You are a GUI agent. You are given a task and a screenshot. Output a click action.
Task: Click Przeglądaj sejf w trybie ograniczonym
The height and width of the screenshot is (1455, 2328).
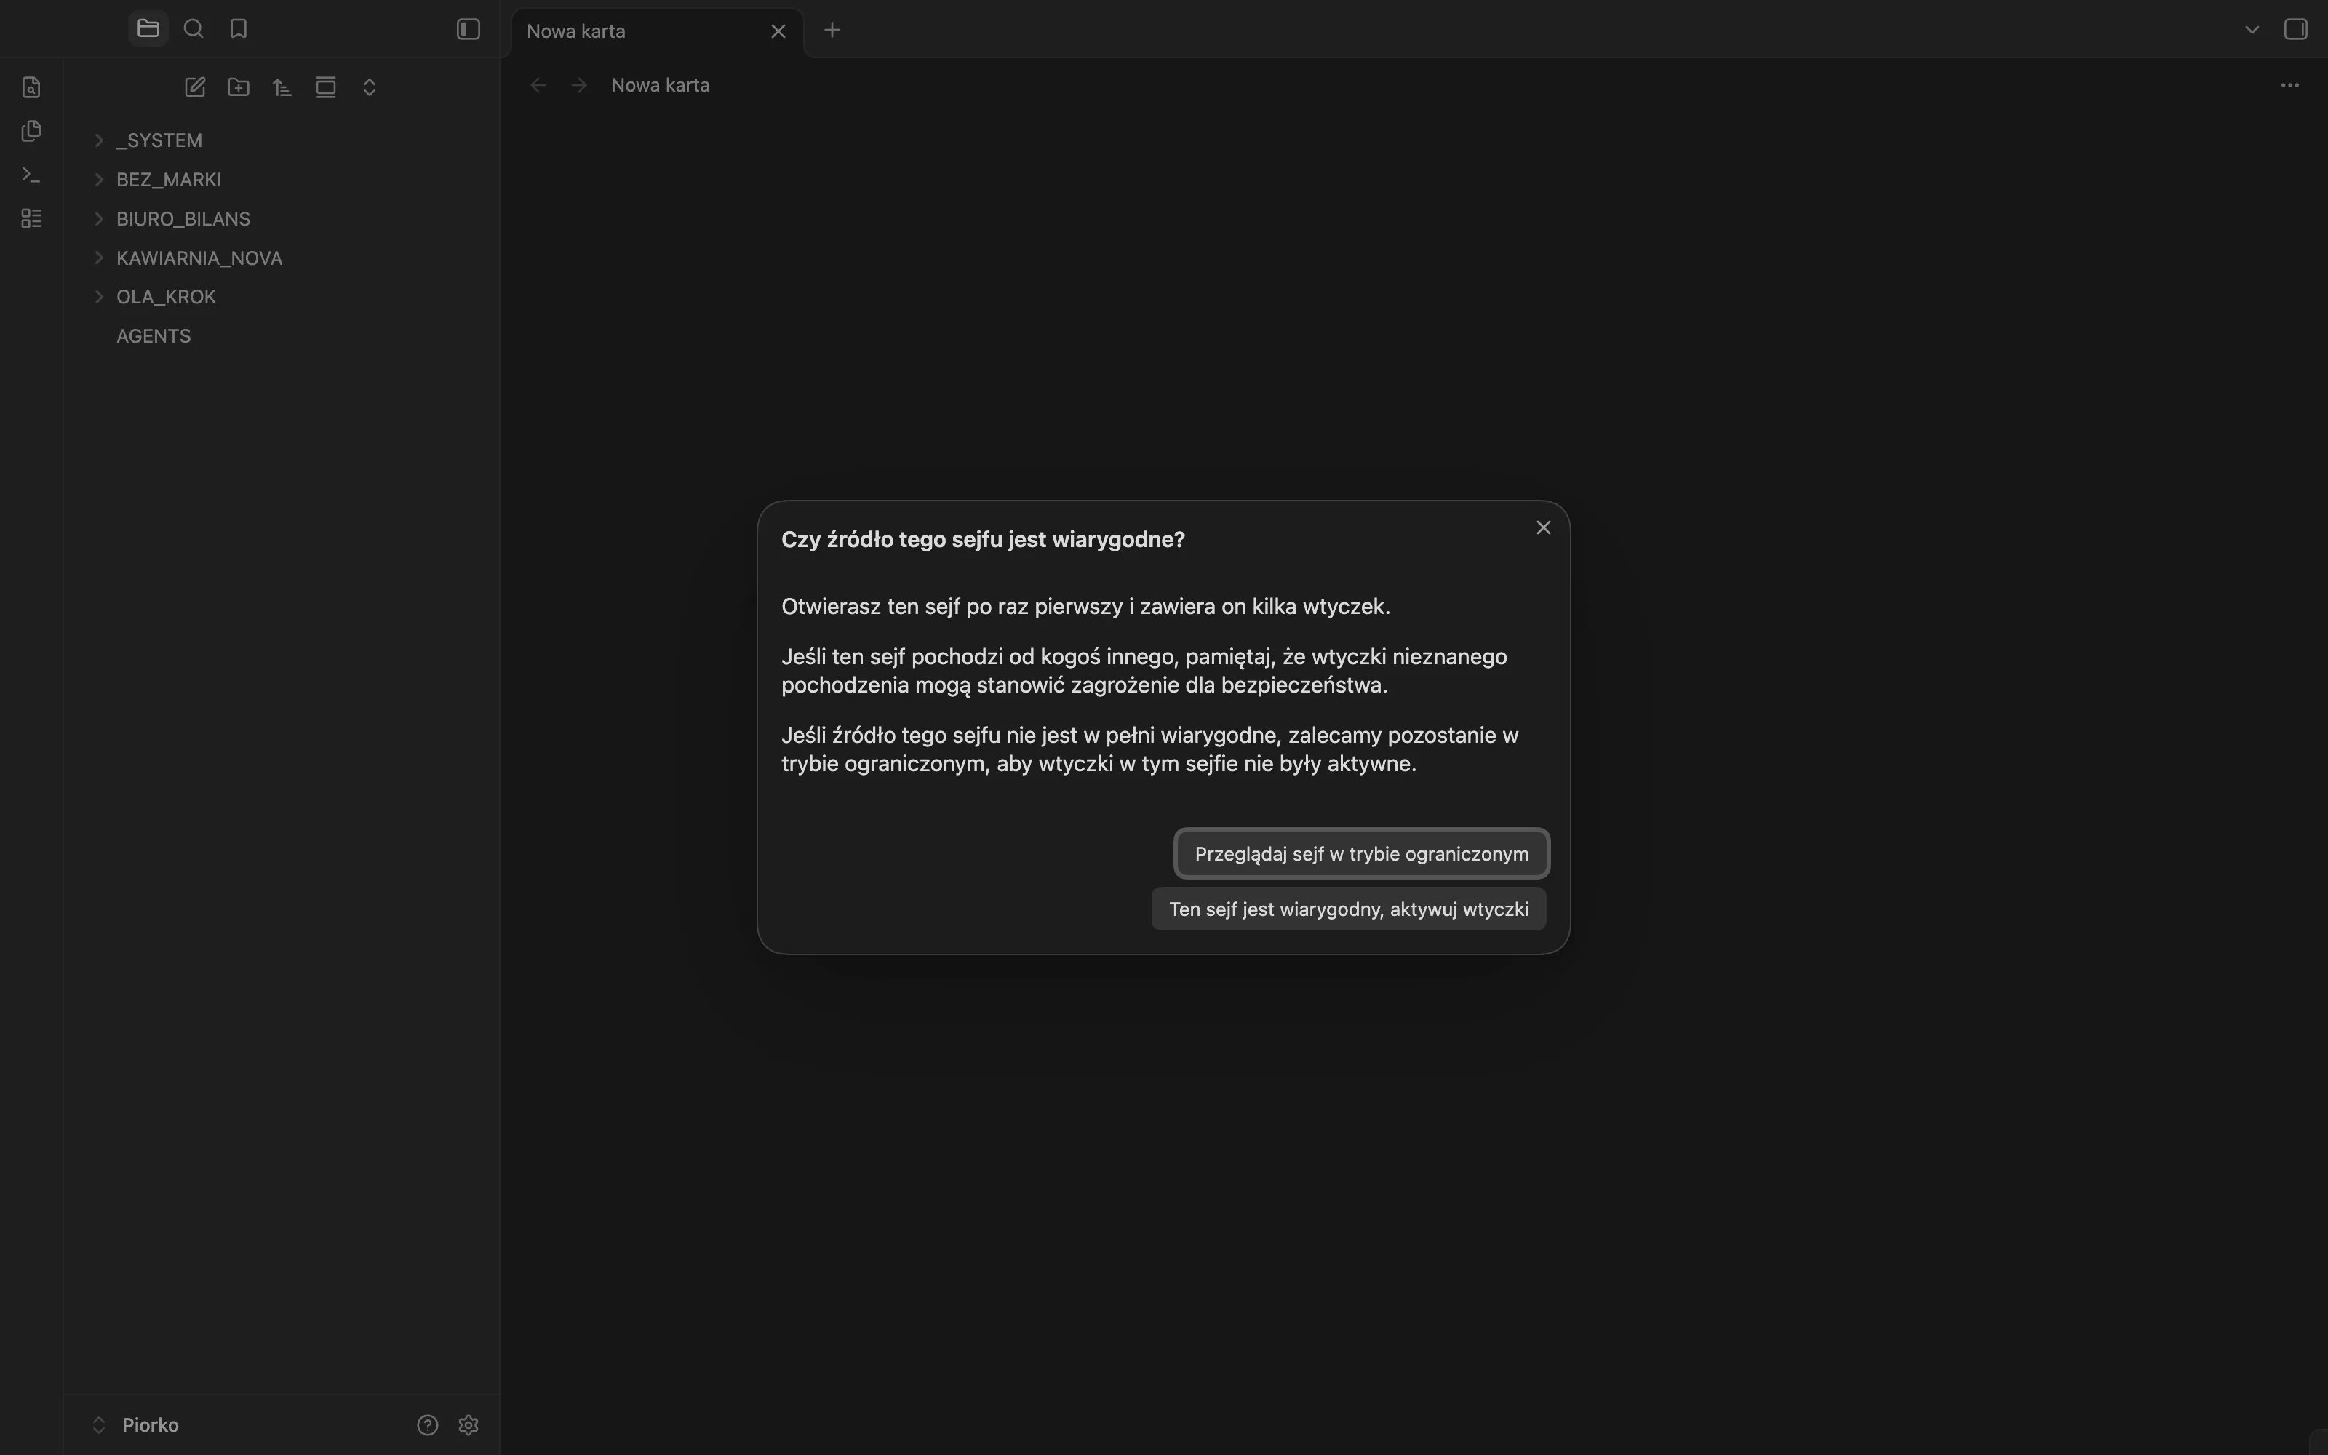tap(1361, 853)
